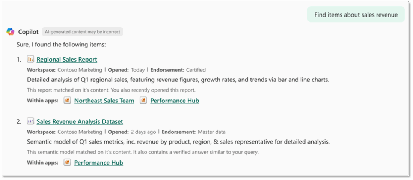Click the app icon before Northeast Sales Team
The image size is (413, 180).
pos(67,100)
